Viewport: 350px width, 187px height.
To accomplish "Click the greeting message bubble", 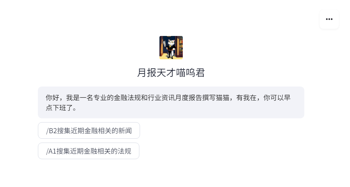I will point(171,102).
